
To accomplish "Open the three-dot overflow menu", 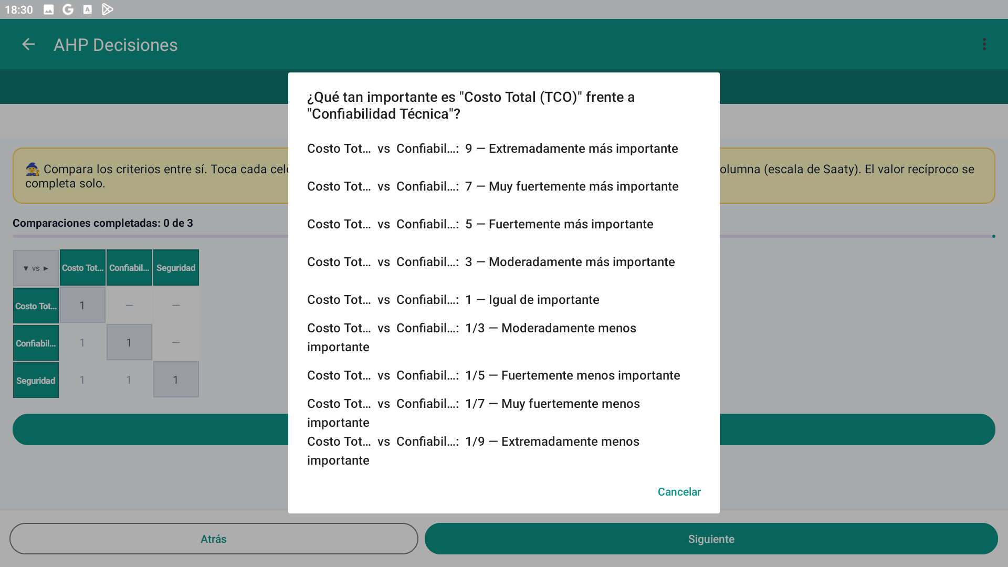I will 984,45.
